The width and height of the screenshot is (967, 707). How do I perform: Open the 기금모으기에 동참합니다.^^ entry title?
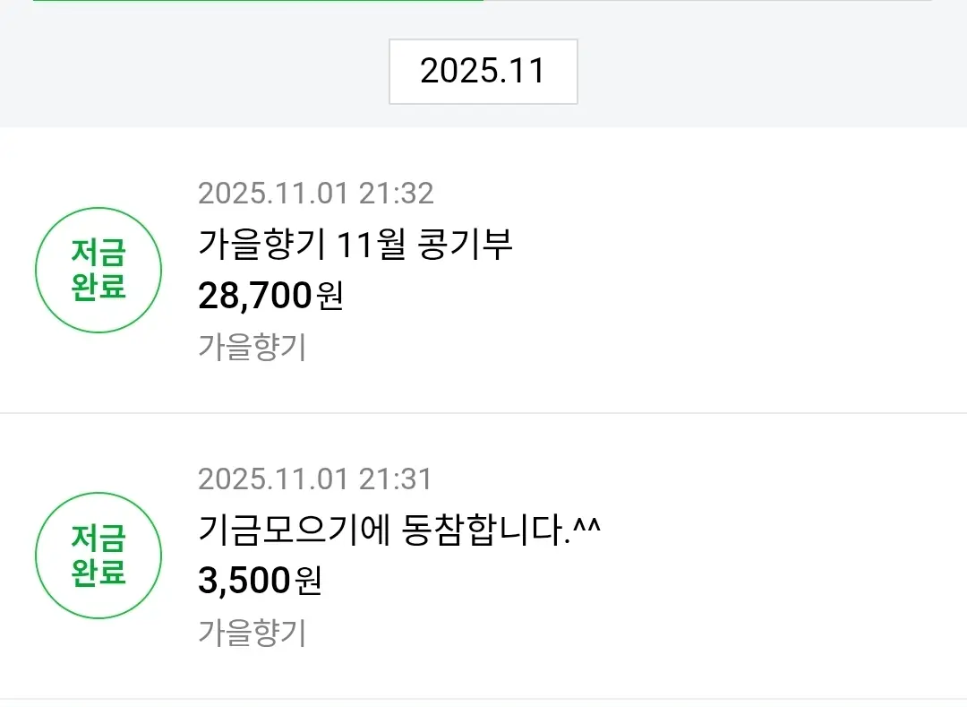pyautogui.click(x=398, y=530)
